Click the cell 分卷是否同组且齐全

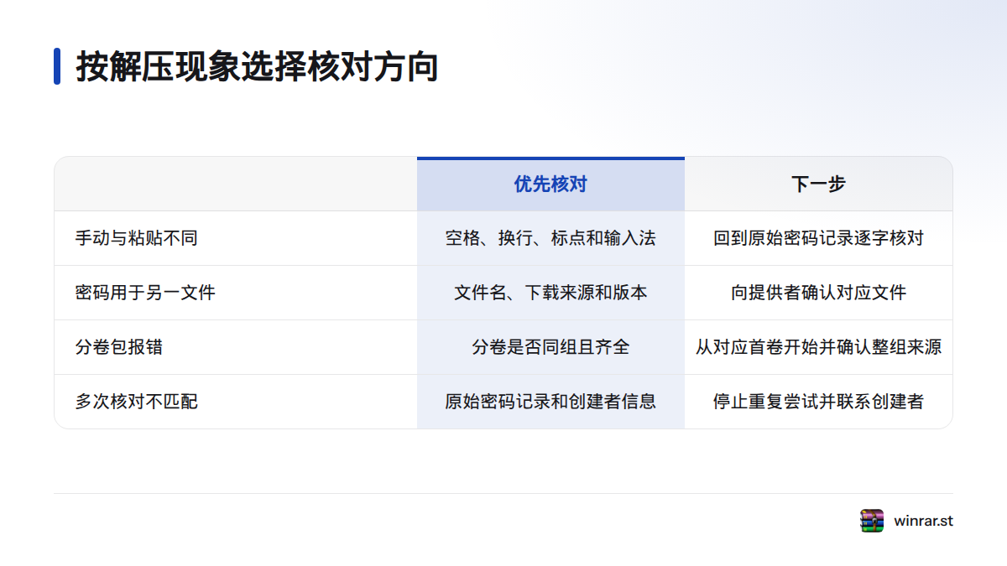550,347
